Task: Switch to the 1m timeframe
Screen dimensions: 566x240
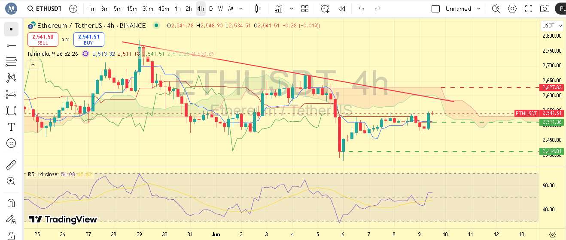Action: [x=92, y=9]
